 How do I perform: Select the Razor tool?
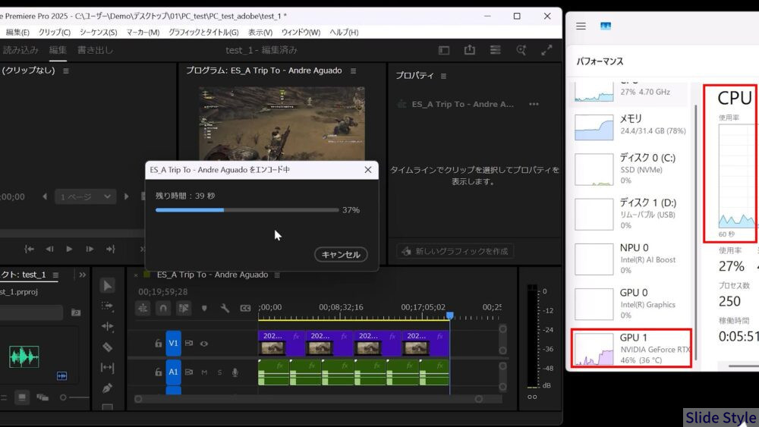108,347
